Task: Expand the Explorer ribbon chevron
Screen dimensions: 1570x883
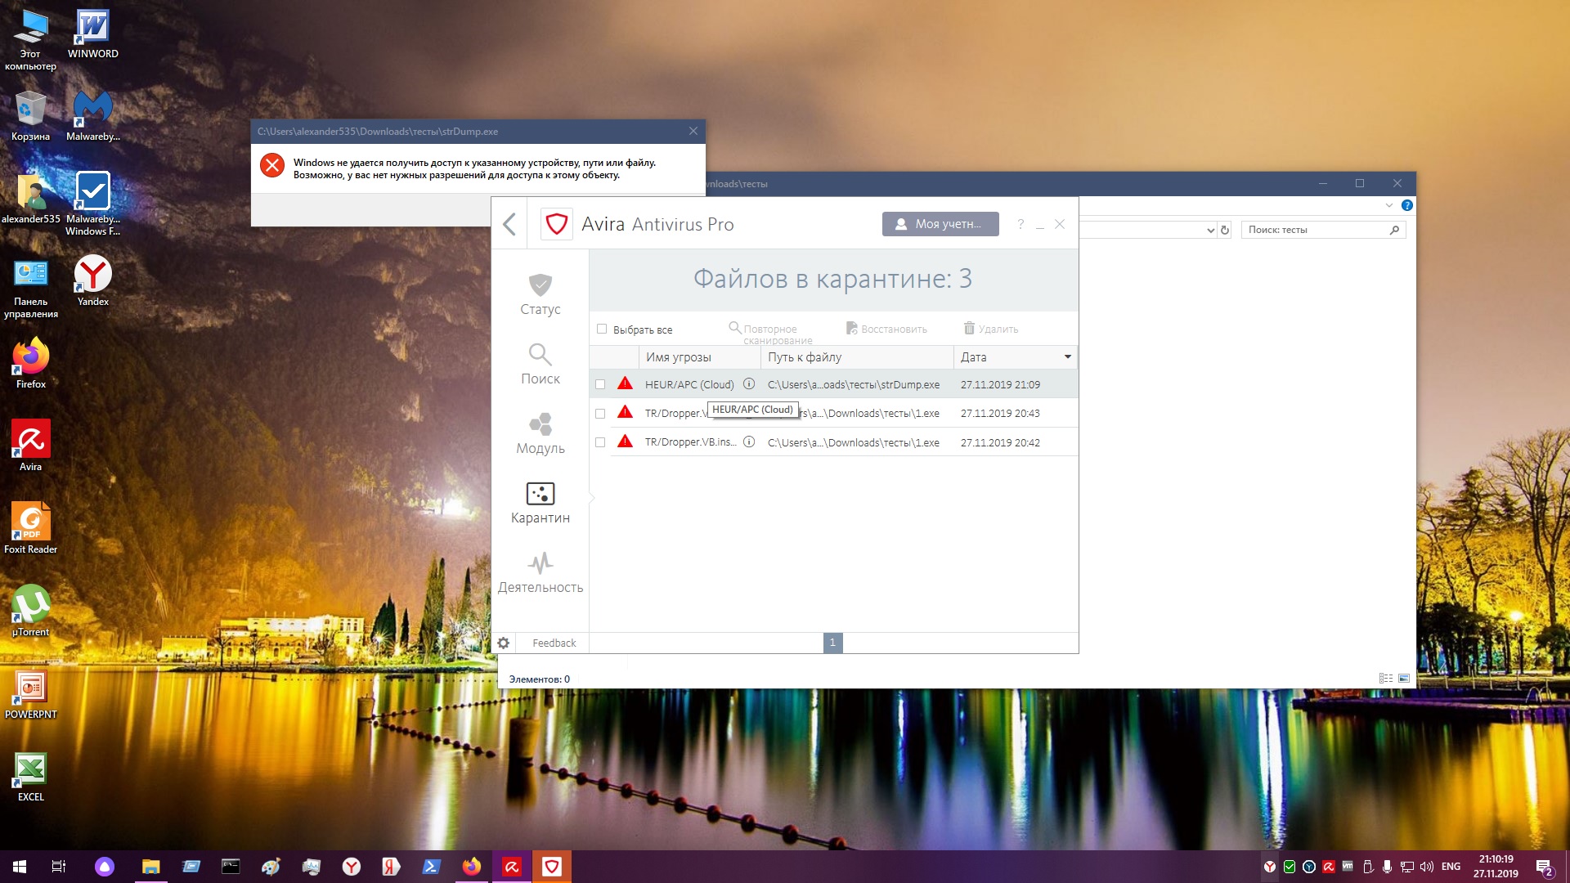Action: pos(1388,205)
